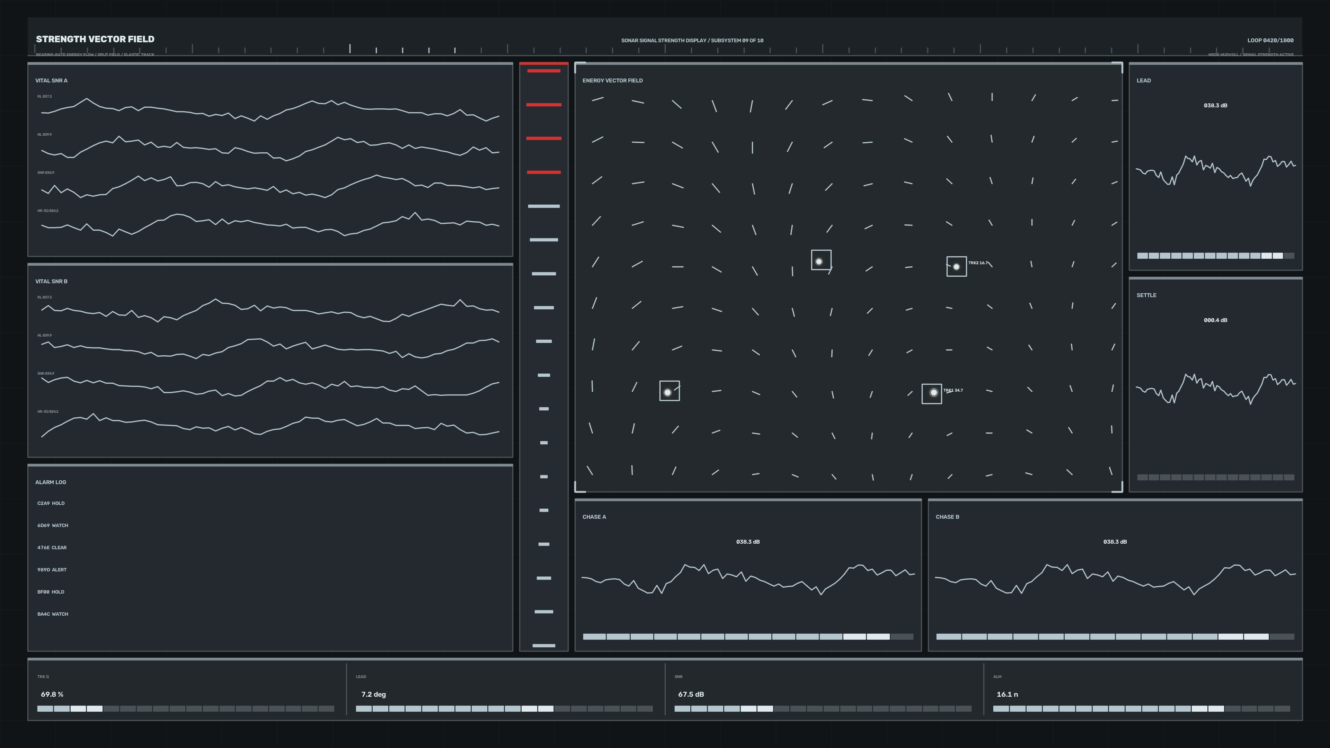Viewport: 1330px width, 748px height.
Task: Click 'RL 037.3' label in VITAL SNR A
Action: 44,97
